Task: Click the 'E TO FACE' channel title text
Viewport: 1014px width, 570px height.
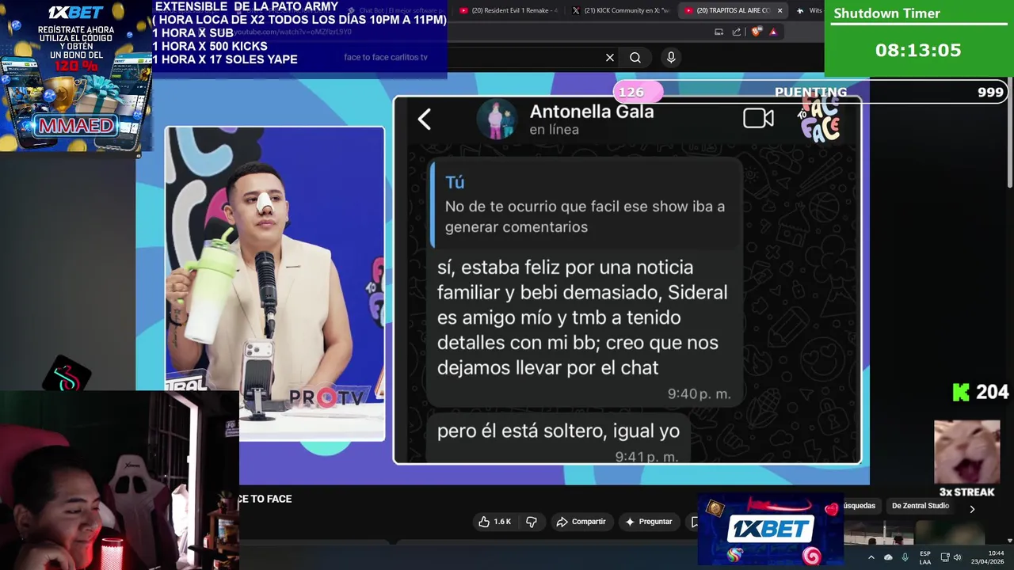Action: coord(265,499)
